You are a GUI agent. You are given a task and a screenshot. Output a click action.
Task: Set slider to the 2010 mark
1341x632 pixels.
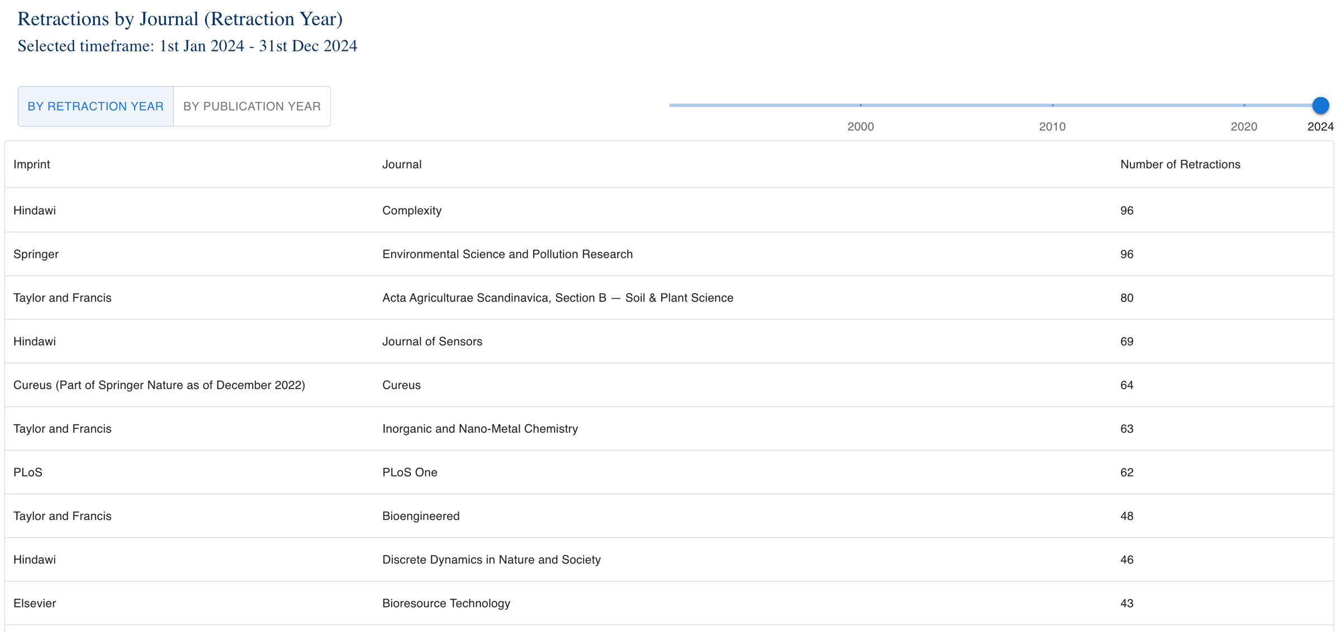[1052, 105]
